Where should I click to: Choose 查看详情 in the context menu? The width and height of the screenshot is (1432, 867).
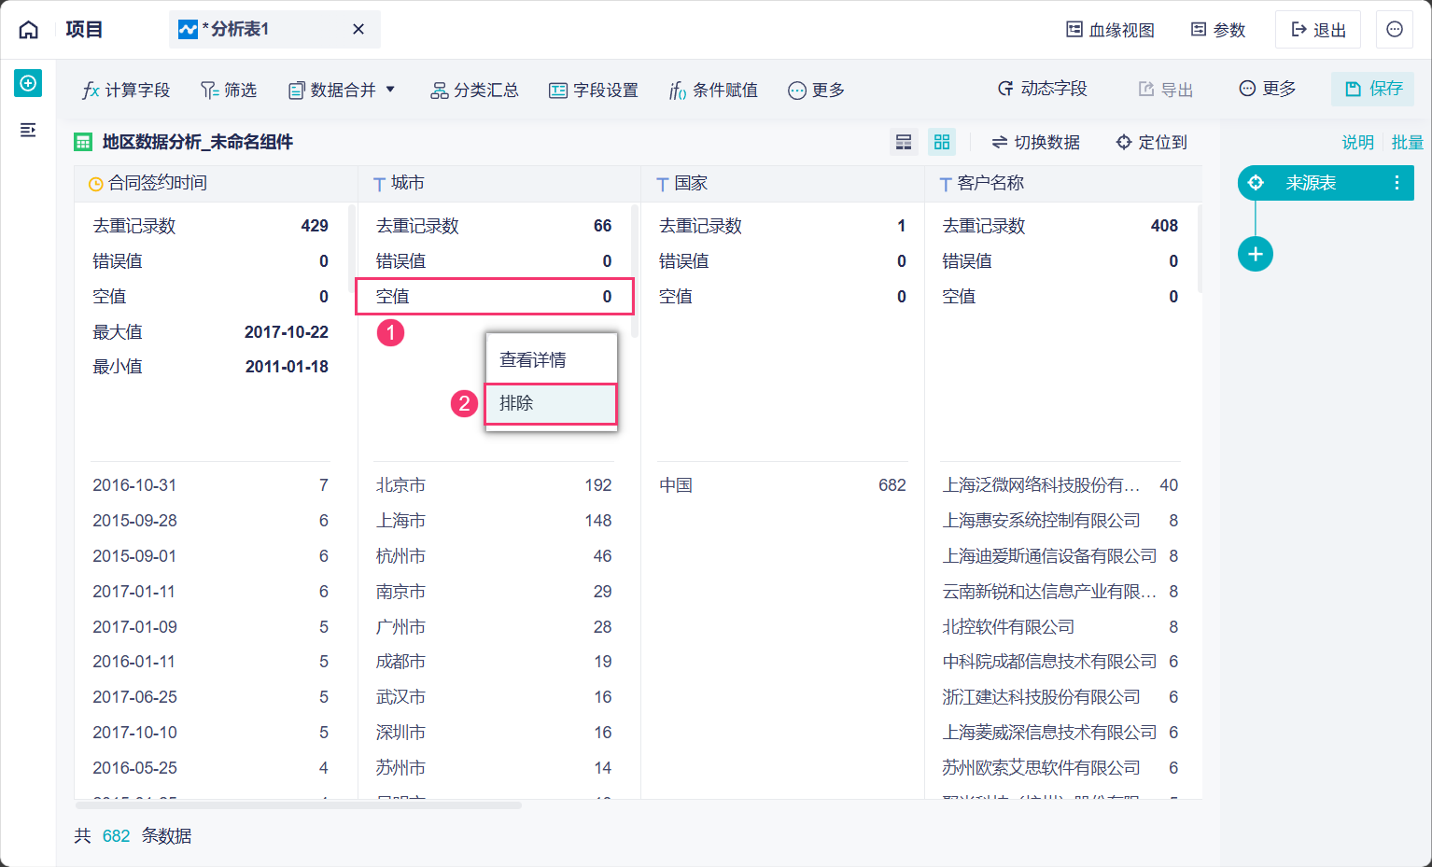click(x=551, y=359)
